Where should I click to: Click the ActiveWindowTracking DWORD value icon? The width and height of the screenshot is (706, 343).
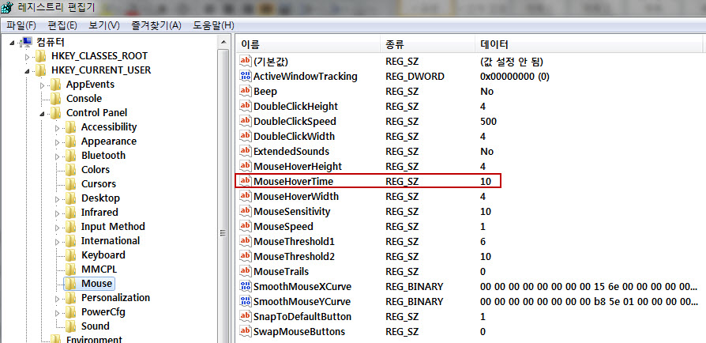pos(245,77)
